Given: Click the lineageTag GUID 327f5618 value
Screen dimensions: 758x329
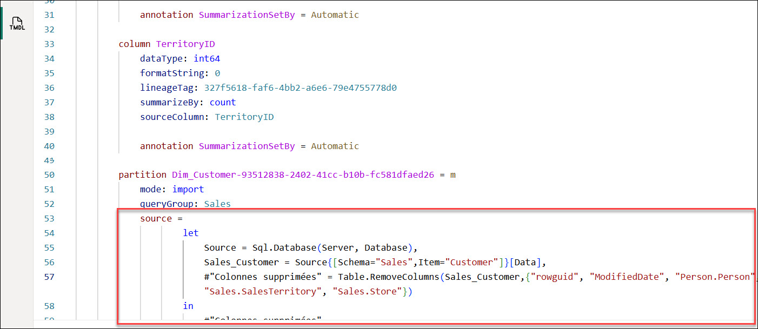Looking at the screenshot, I should click(300, 88).
